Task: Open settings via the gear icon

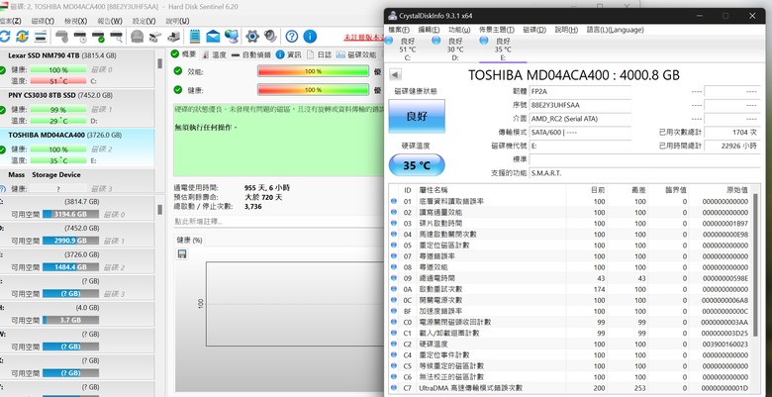Action: click(252, 36)
